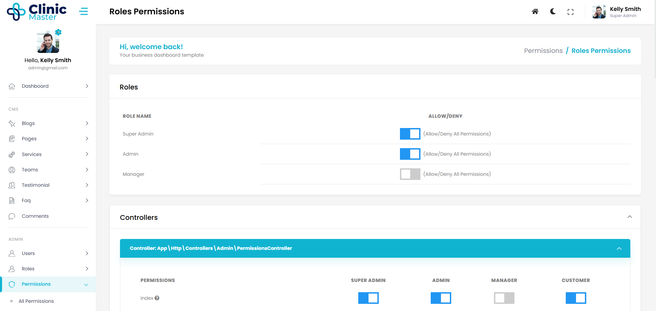Disable Customer index permission toggle
This screenshot has height=311, width=656.
[576, 298]
